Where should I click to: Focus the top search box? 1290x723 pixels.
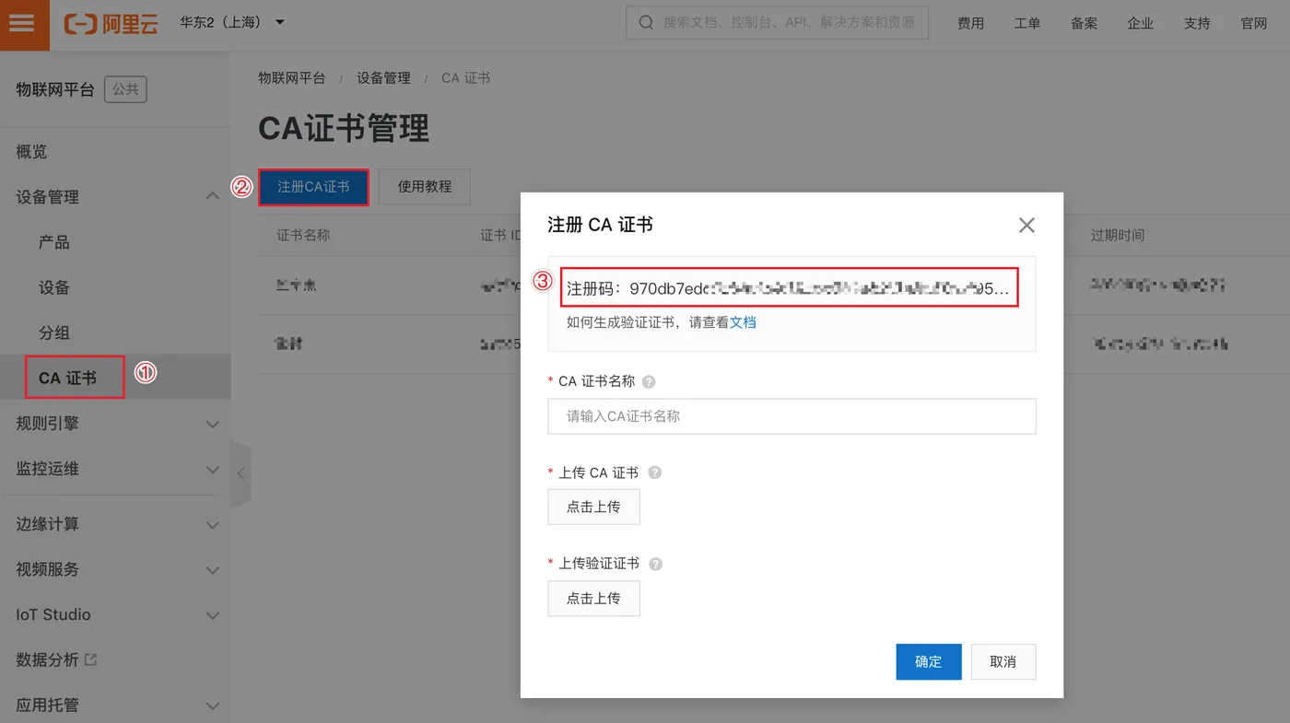coord(777,22)
